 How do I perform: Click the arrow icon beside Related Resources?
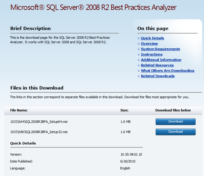(139, 65)
